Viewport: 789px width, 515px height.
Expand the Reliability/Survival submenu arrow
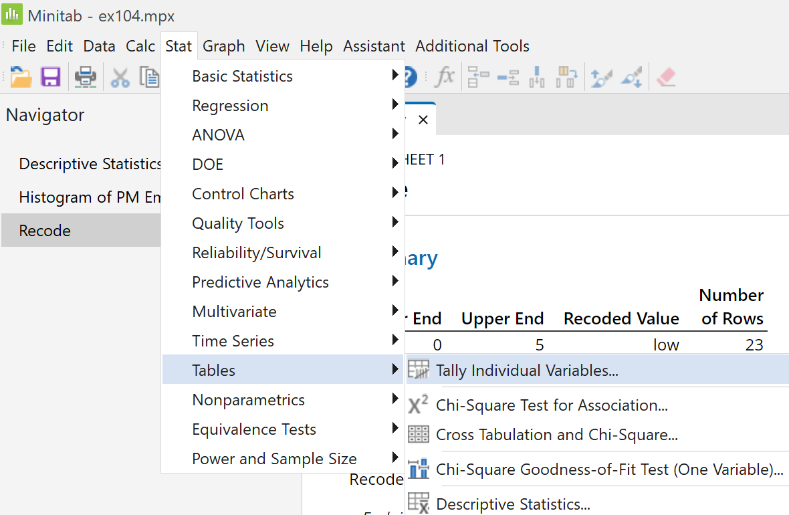pyautogui.click(x=395, y=251)
